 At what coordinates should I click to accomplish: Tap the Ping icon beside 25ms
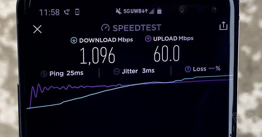[x=44, y=74]
